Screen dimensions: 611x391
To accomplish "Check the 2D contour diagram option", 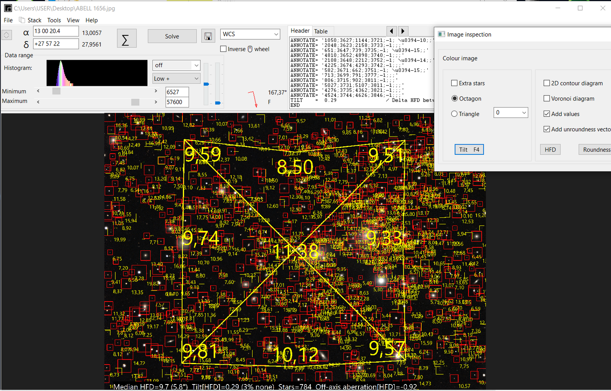I will coord(547,83).
